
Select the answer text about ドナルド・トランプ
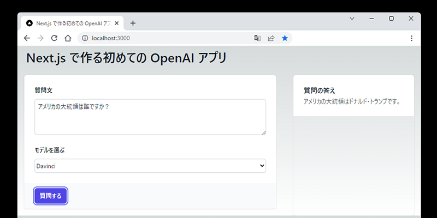352,101
